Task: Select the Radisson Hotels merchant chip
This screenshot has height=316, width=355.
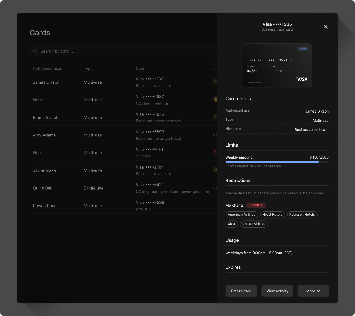Action: click(x=302, y=215)
